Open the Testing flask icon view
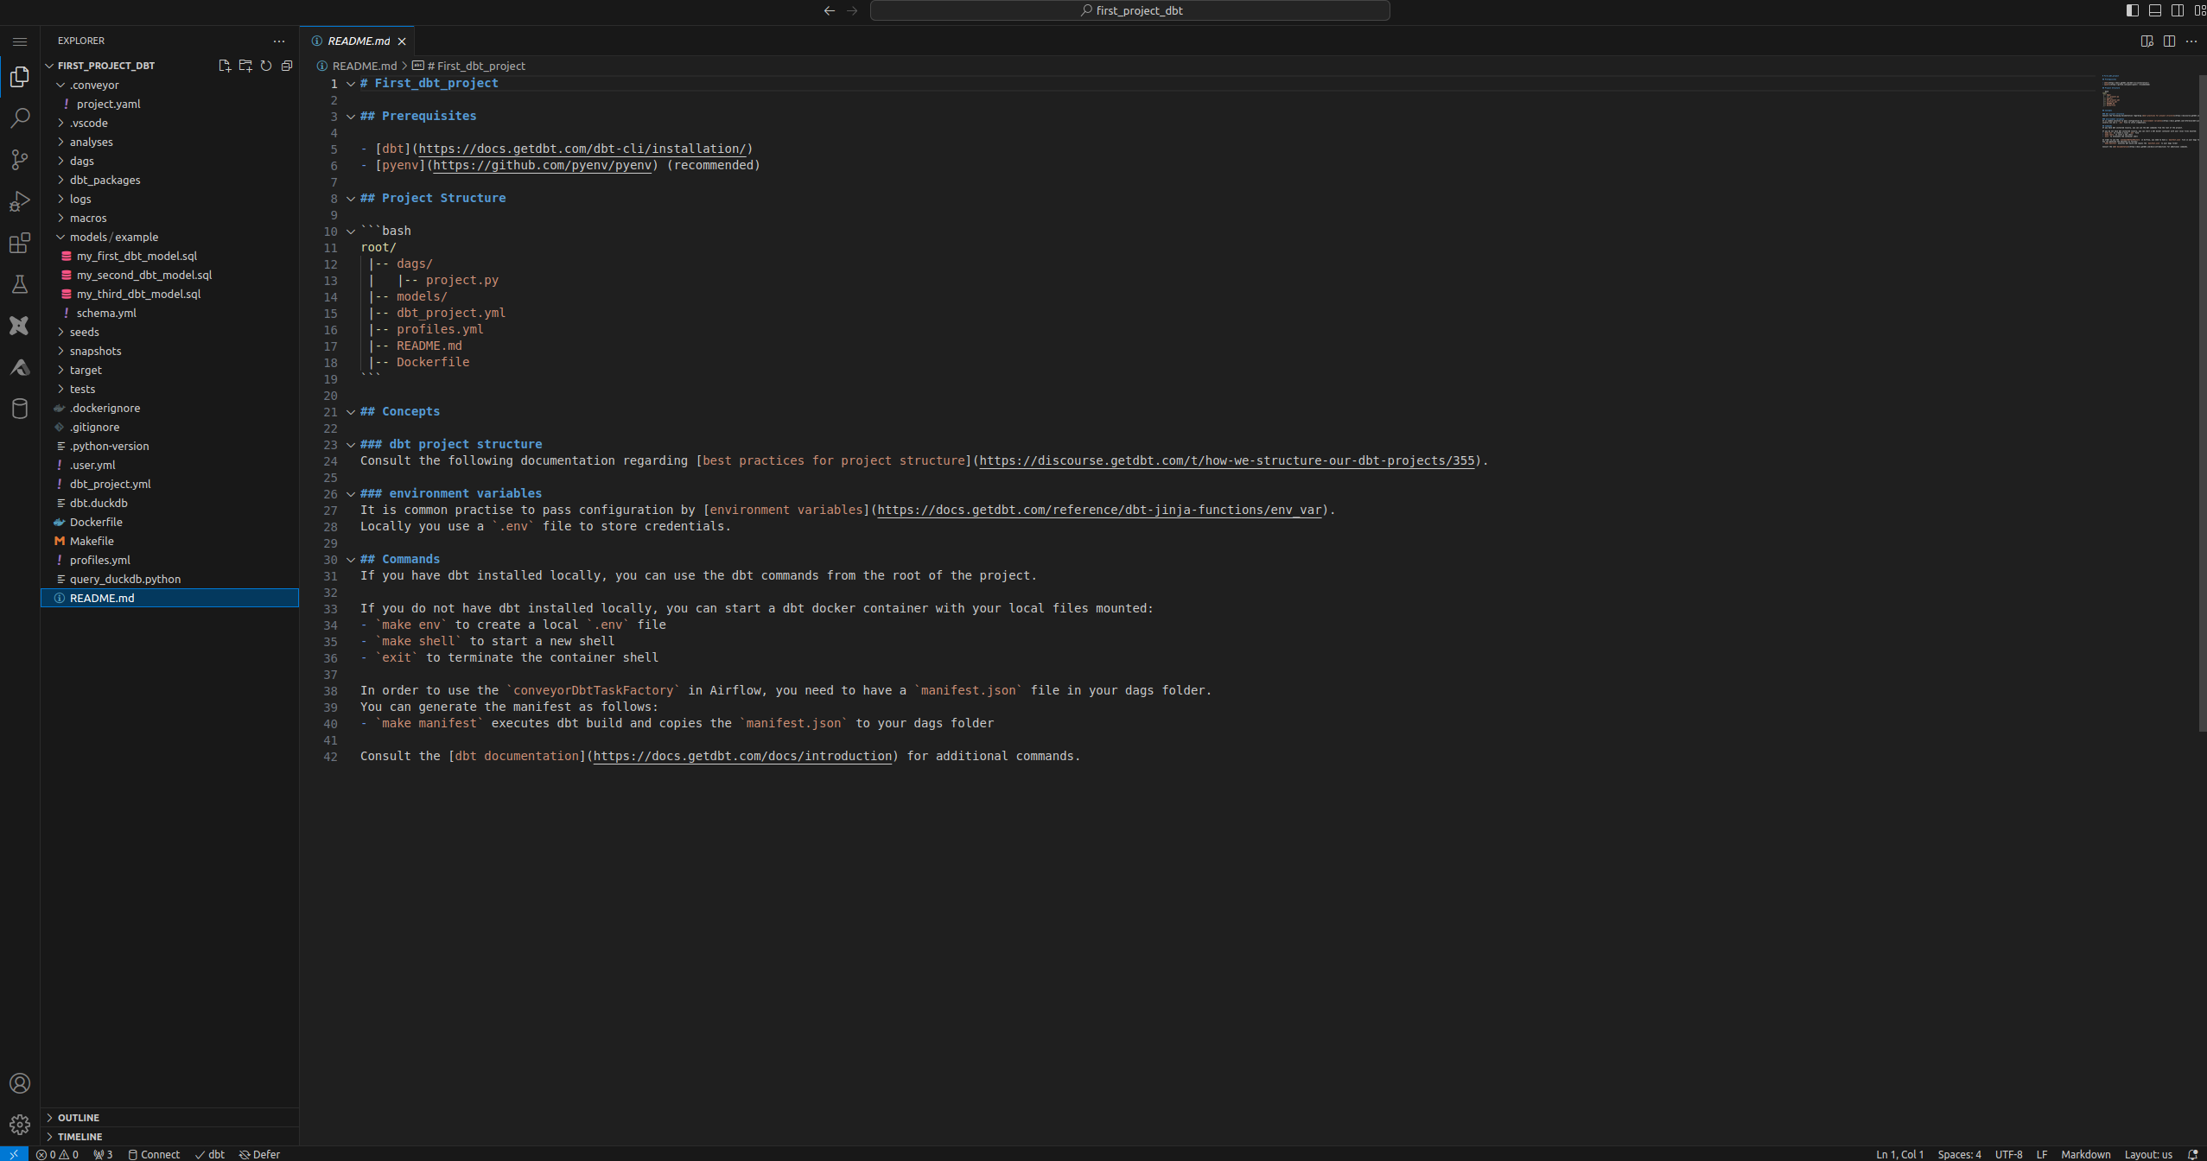This screenshot has height=1161, width=2207. [20, 284]
